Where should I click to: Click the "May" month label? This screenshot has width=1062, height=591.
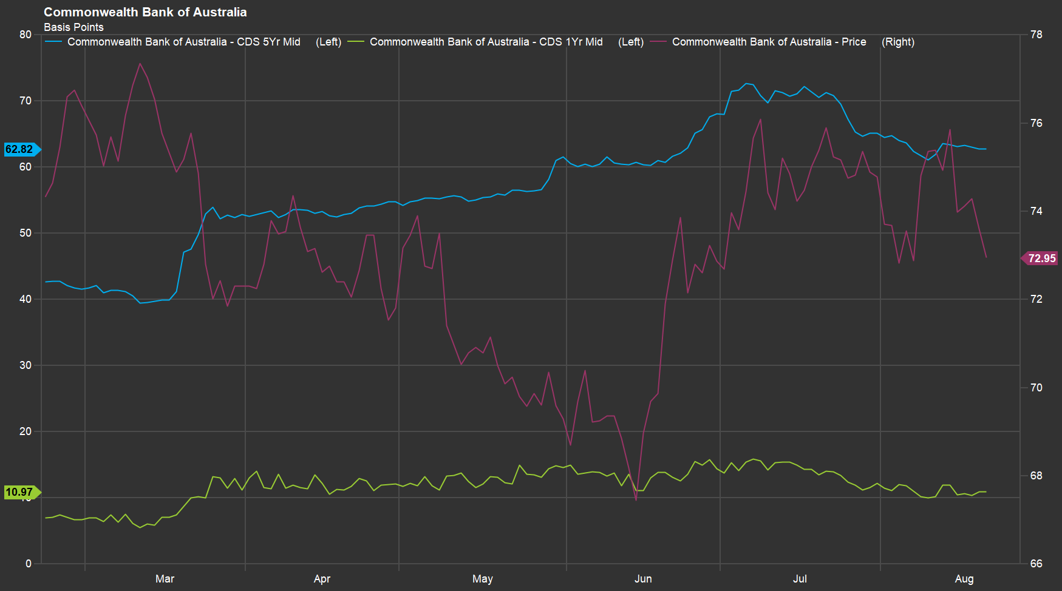coord(483,579)
